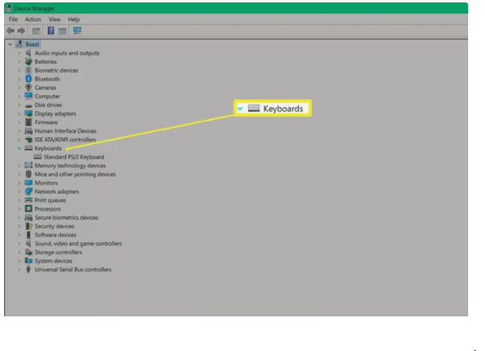Click the Properties toolbar icon
Screen dimensions: 485x351
[x=36, y=31]
